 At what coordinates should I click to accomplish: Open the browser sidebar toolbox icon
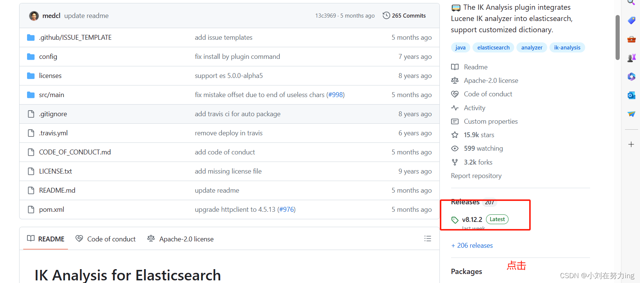pyautogui.click(x=631, y=39)
